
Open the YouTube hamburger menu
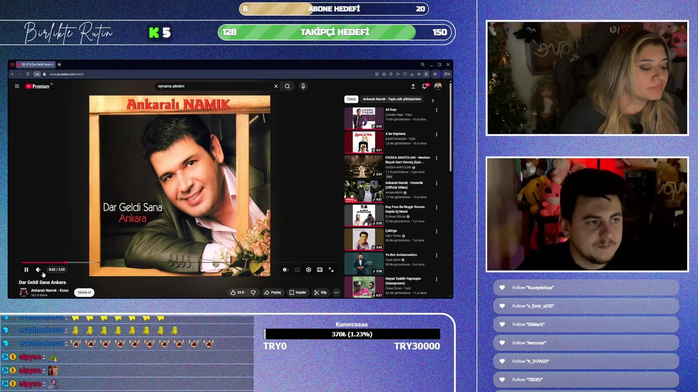pos(17,86)
